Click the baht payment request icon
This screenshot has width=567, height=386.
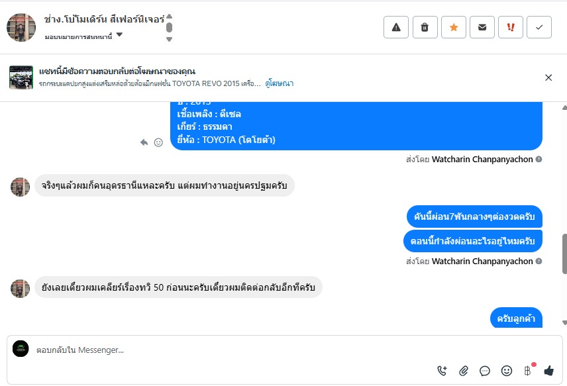[x=528, y=371]
